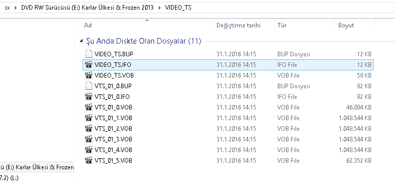Image resolution: width=395 pixels, height=183 pixels.
Task: Select the file name VTS_01_4.VOB
Action: [114, 150]
